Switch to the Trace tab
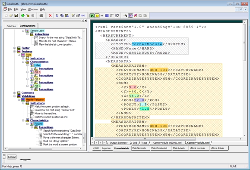 [x=144, y=143]
